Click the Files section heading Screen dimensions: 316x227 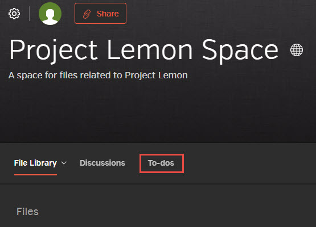(27, 212)
